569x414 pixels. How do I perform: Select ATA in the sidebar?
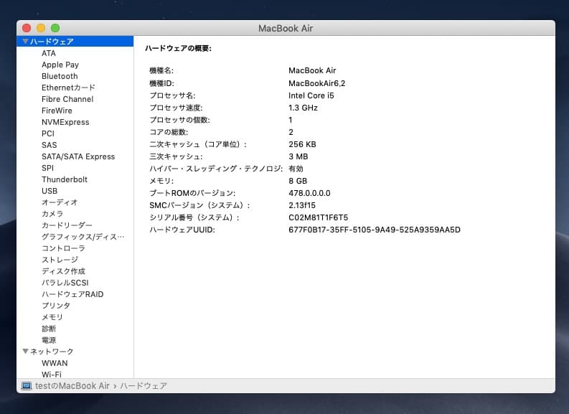[x=49, y=53]
